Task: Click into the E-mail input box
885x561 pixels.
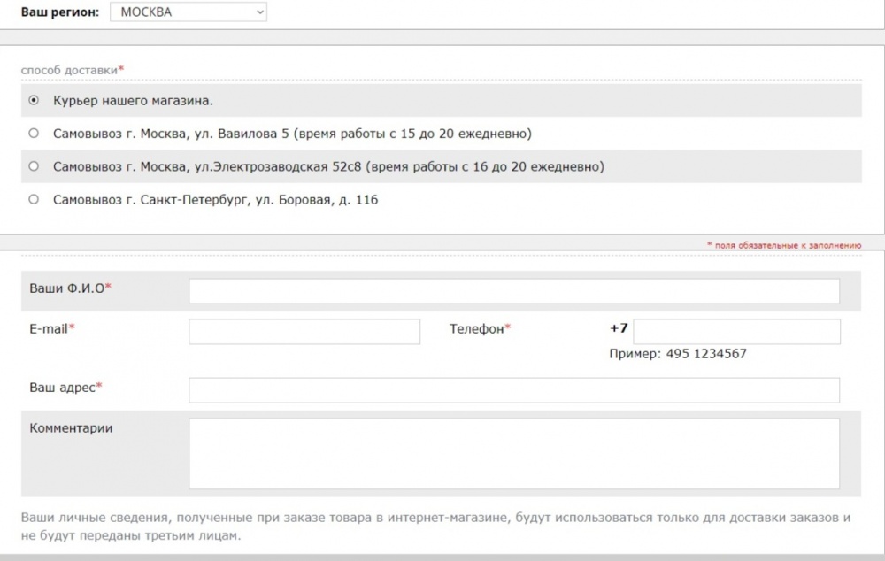Action: tap(304, 332)
